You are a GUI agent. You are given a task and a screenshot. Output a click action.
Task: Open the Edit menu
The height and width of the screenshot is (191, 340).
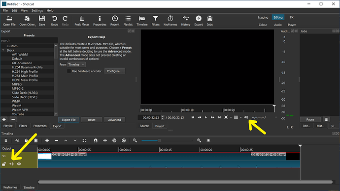point(14,11)
